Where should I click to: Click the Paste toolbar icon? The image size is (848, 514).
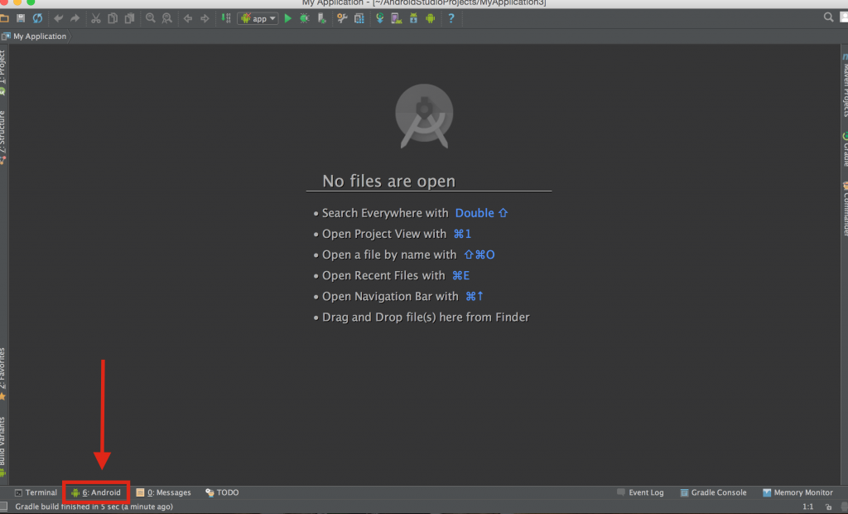pyautogui.click(x=129, y=18)
